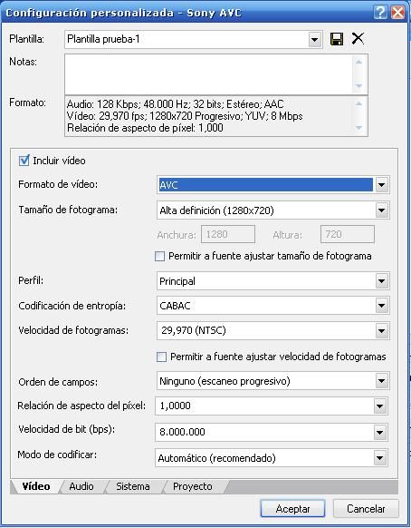Open the Tamaño de fotograma dropdown
Screen dimensions: 411x528
click(x=381, y=210)
